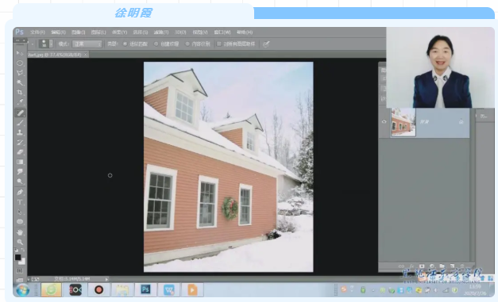498x302 pixels.
Task: Select the Move tool
Action: click(x=20, y=53)
